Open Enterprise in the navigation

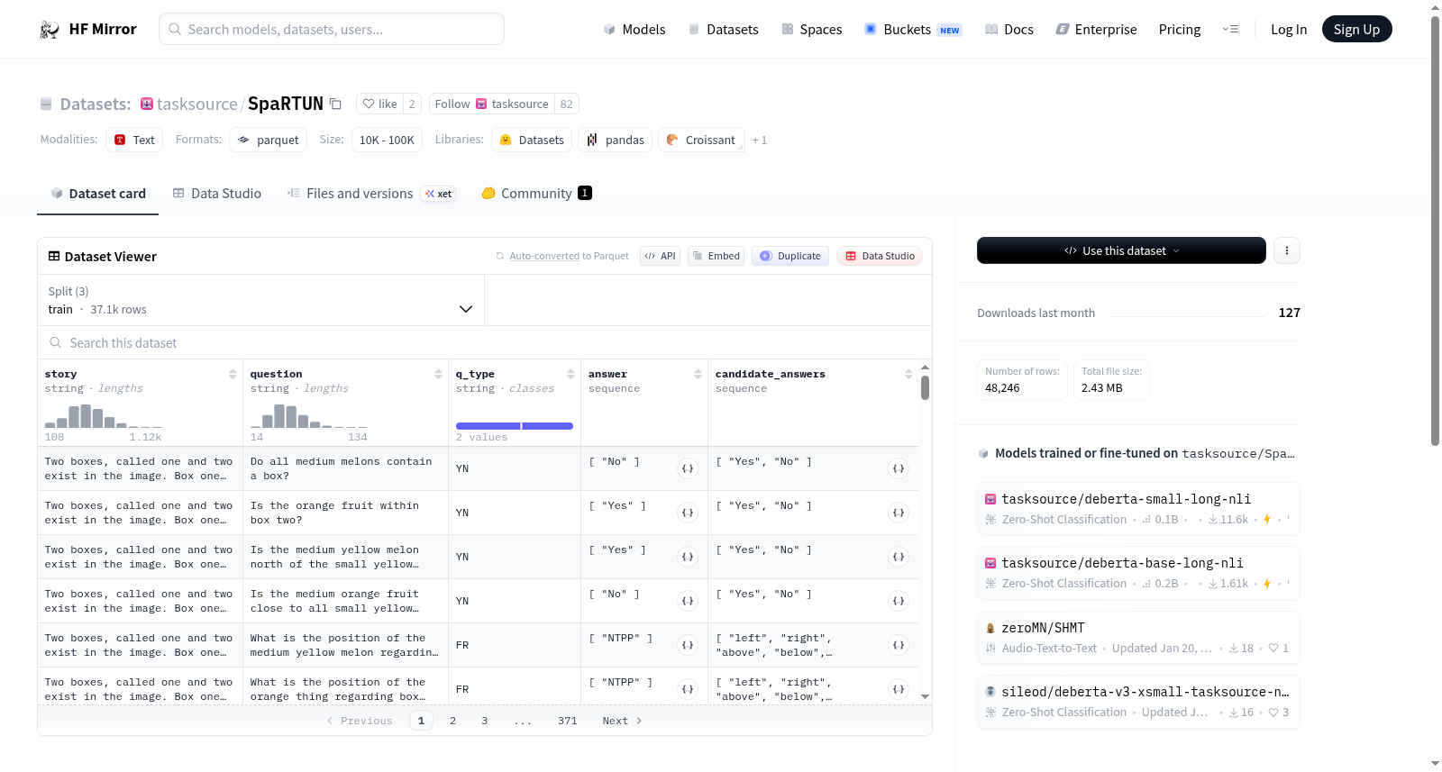pos(1097,30)
